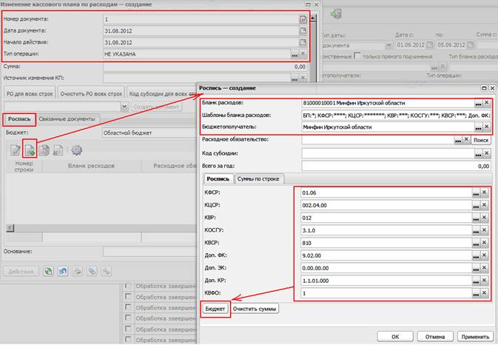Click the calendar icon beside Дата документа
Screen dimensions: 498x345
tap(303, 31)
